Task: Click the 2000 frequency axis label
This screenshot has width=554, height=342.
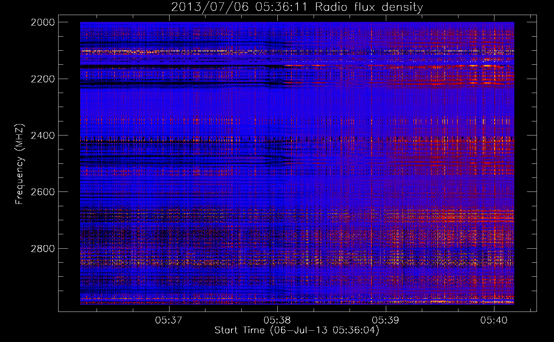Action: coord(43,22)
